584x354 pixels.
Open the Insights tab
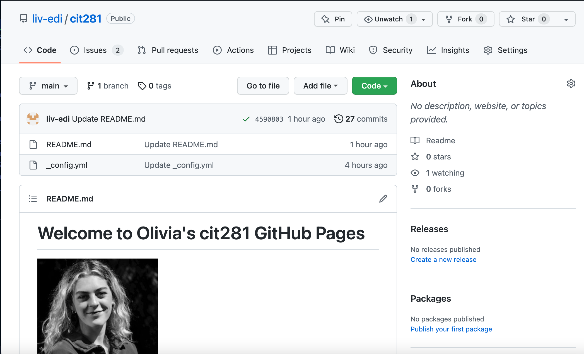click(448, 50)
